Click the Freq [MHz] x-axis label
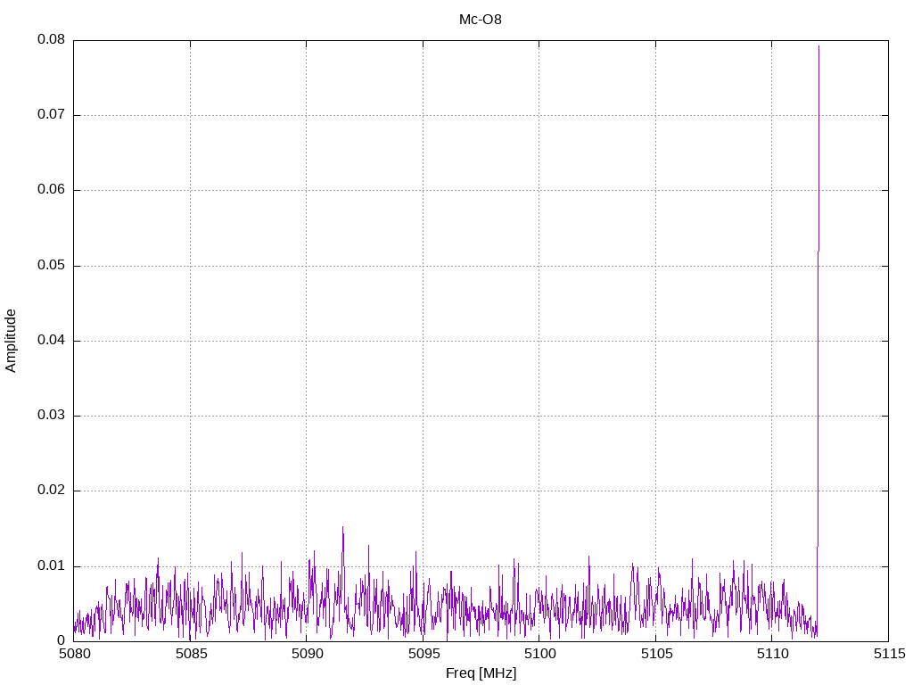Image resolution: width=913 pixels, height=685 pixels. coord(481,673)
